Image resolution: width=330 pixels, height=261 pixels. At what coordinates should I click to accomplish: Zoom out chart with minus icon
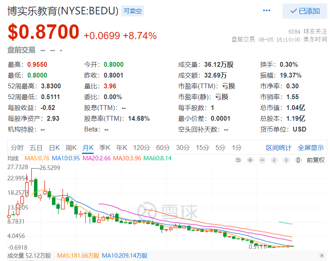[x=262, y=160]
